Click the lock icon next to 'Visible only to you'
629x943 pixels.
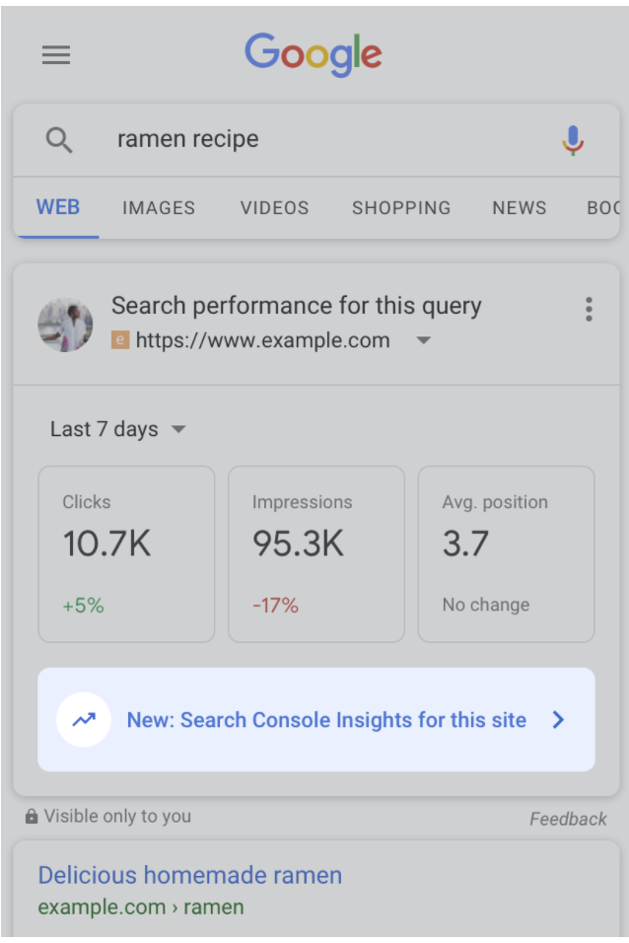(x=31, y=816)
